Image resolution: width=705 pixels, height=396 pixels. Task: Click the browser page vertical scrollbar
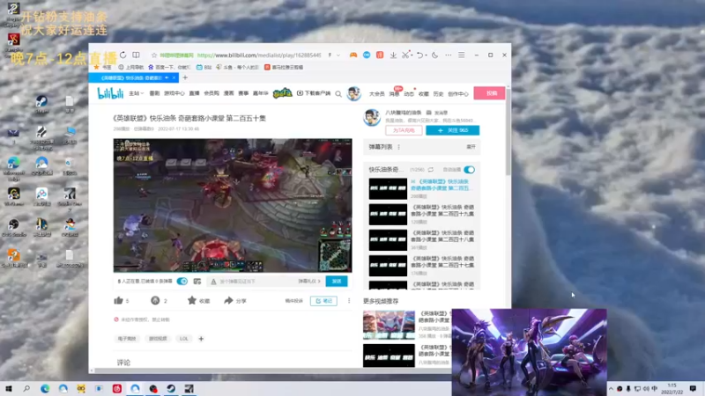click(x=508, y=131)
